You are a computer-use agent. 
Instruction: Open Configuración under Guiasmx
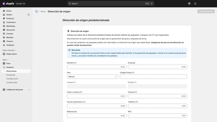[12, 79]
